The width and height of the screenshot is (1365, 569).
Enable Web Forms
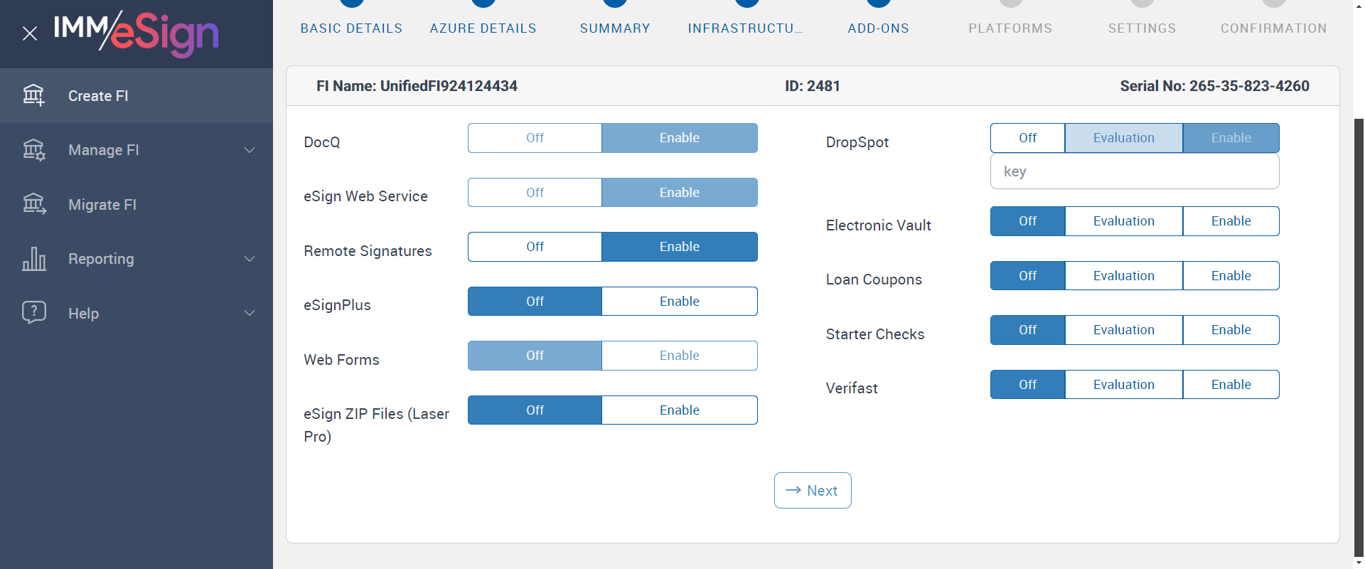coord(680,356)
